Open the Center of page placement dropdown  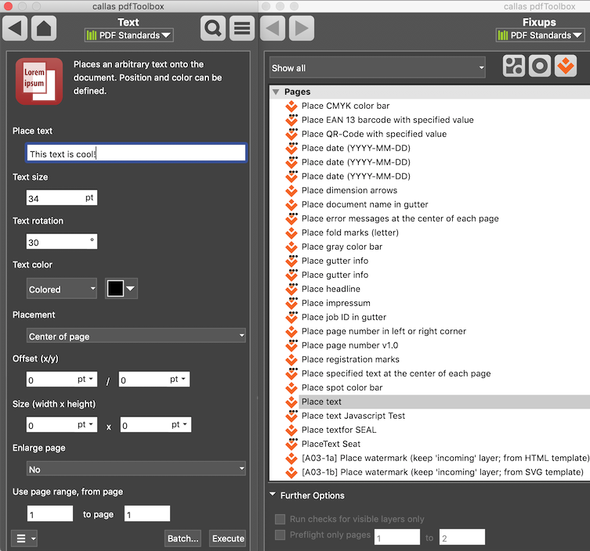point(136,336)
